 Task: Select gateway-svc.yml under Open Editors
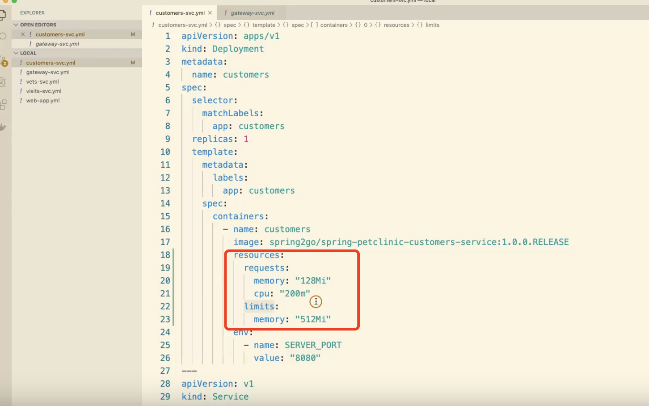[x=57, y=44]
